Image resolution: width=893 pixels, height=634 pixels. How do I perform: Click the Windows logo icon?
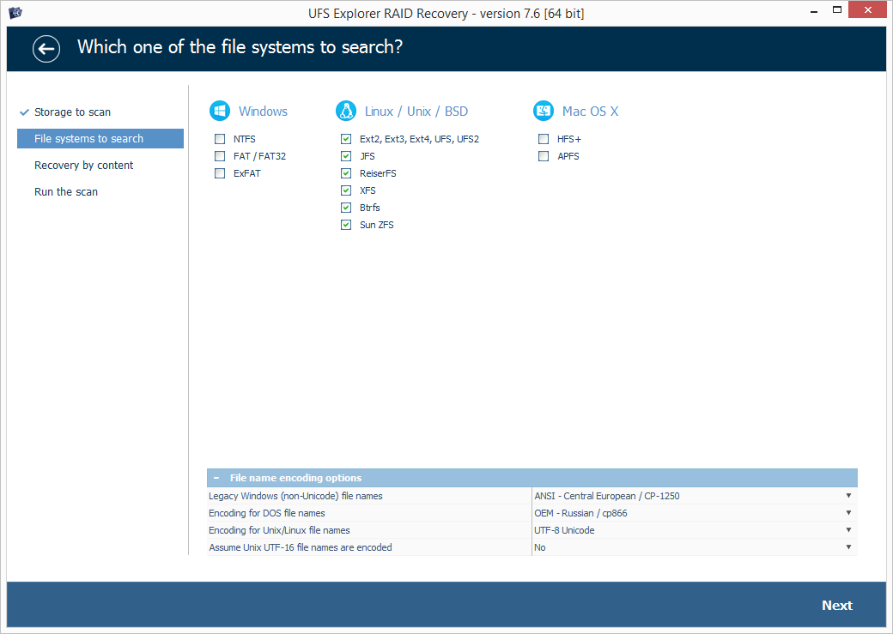coord(220,111)
